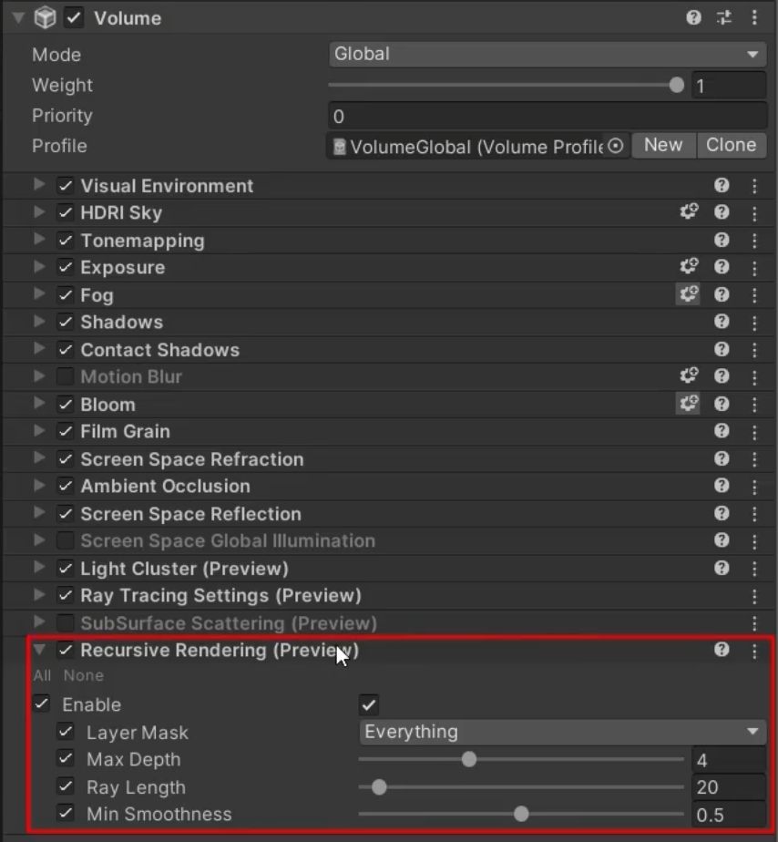This screenshot has height=842, width=778.
Task: Click the Priority input field
Action: [548, 116]
